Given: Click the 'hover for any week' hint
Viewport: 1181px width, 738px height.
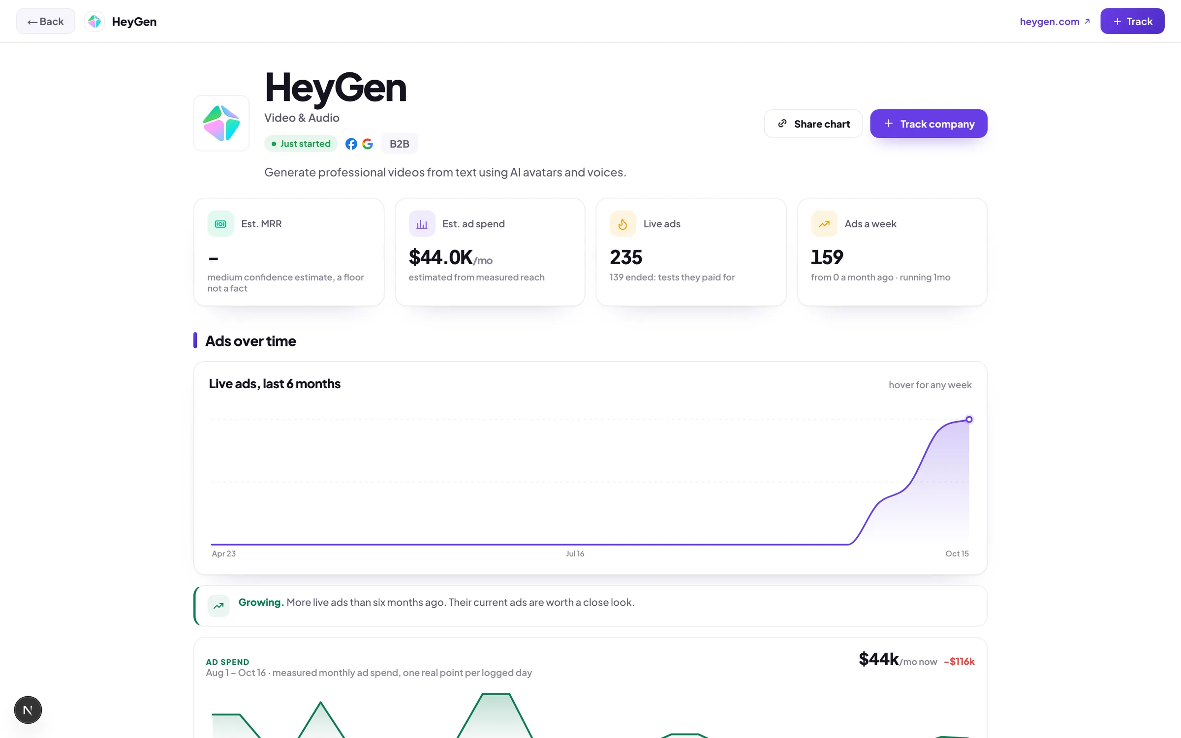Looking at the screenshot, I should (930, 385).
